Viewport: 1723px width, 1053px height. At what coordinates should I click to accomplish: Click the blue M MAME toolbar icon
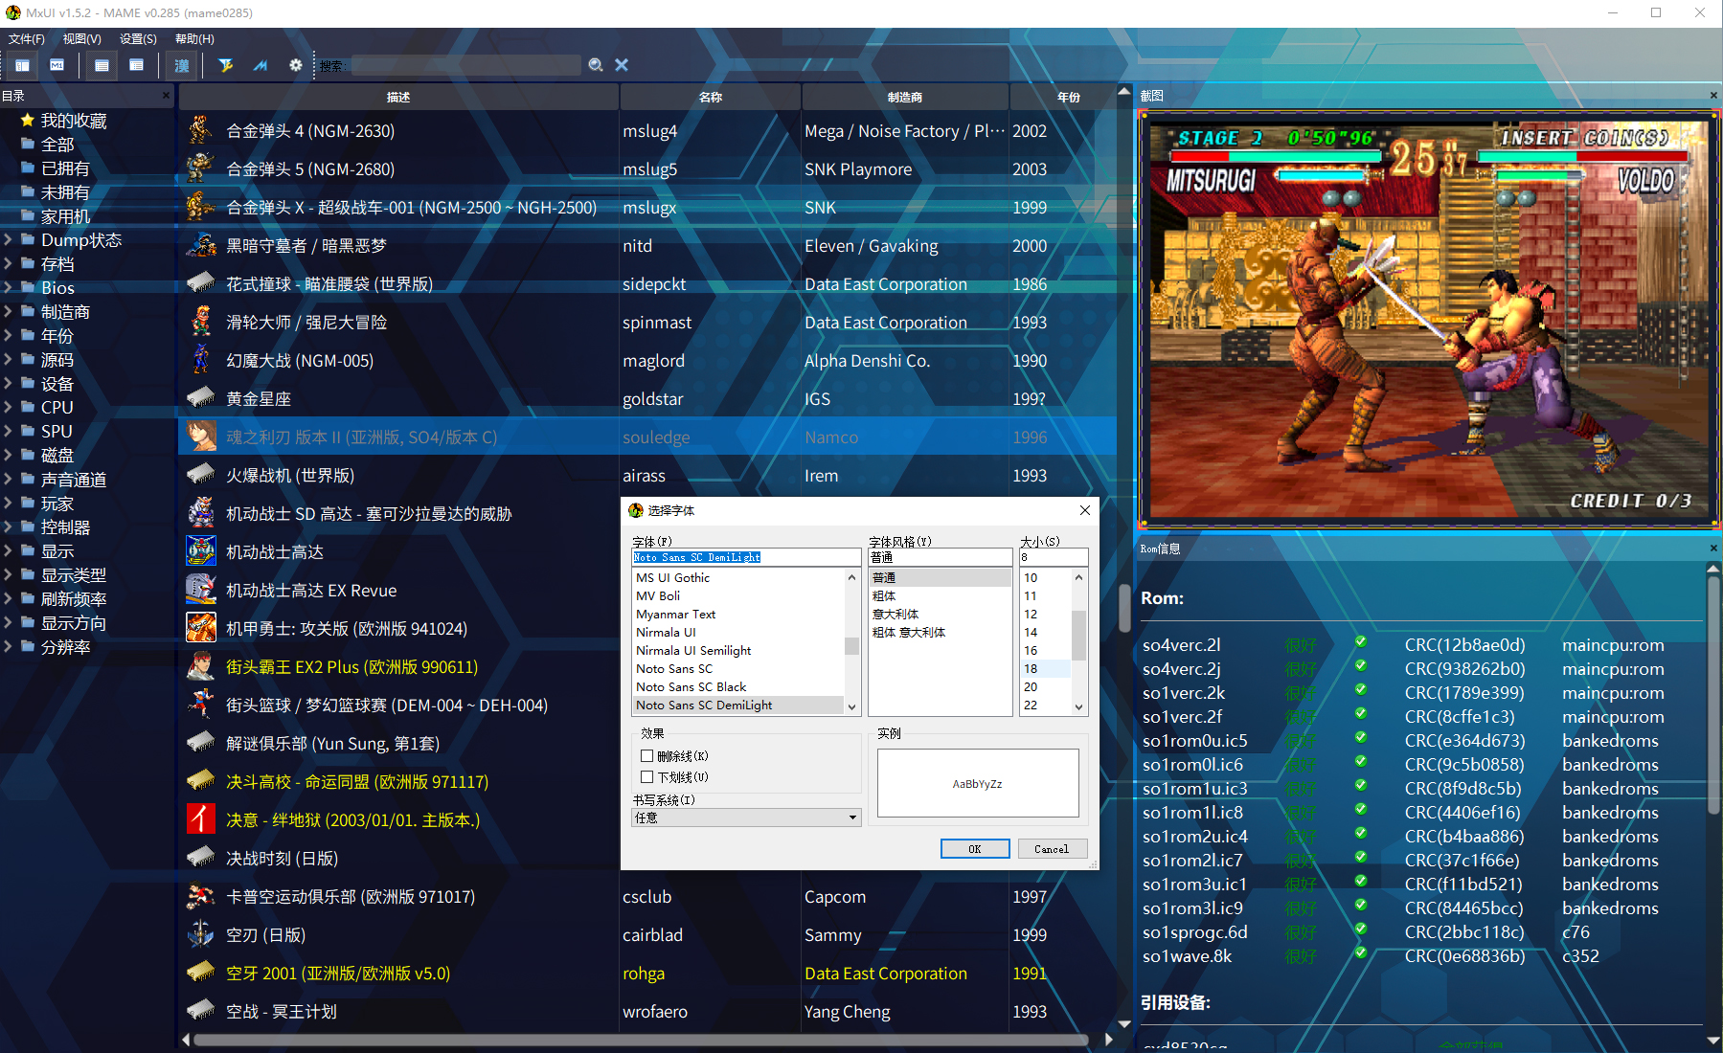(x=260, y=65)
